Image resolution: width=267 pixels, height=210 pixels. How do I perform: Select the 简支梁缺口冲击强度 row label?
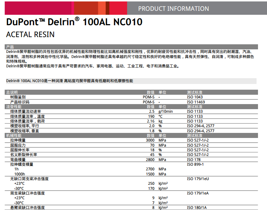pyautogui.click(x=27, y=193)
